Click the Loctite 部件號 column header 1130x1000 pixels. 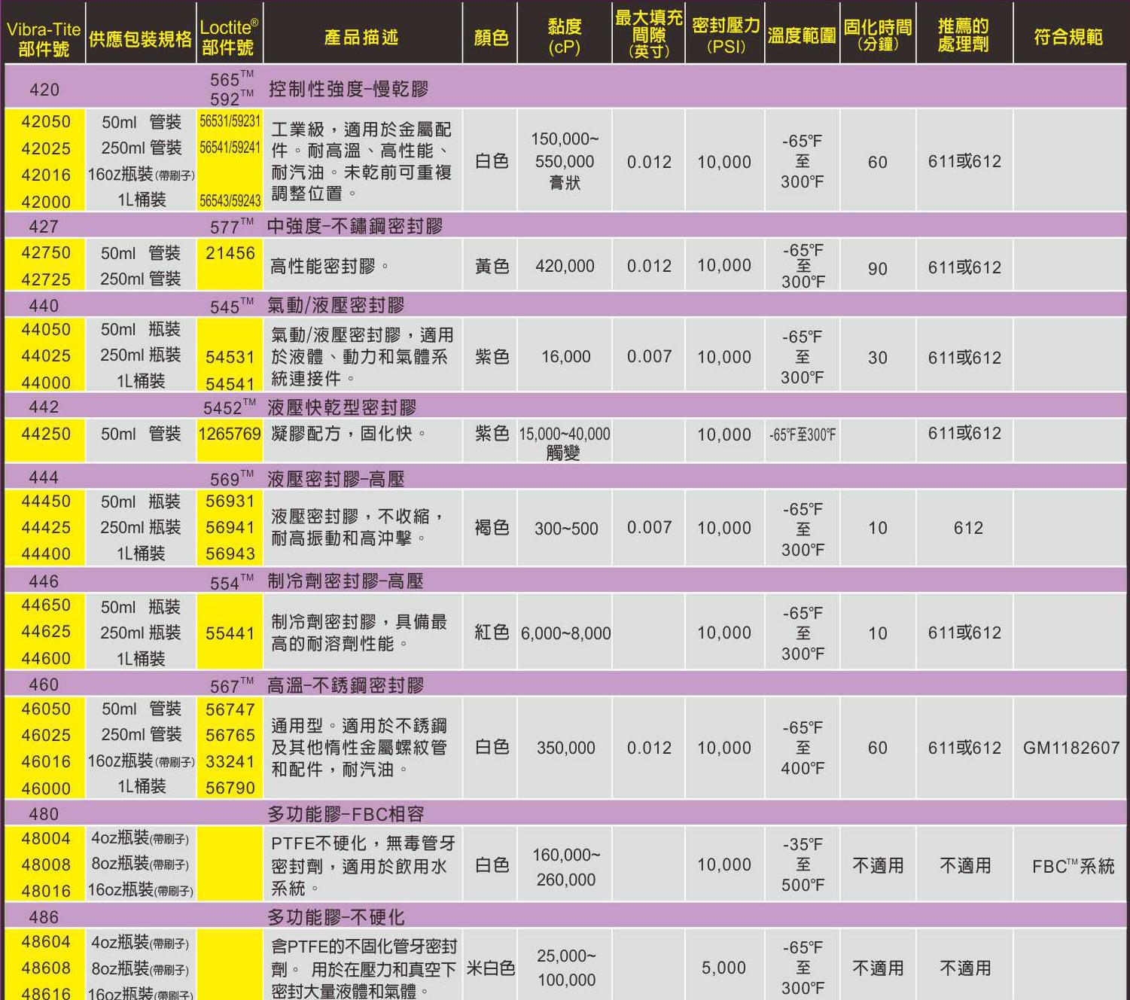tap(229, 38)
